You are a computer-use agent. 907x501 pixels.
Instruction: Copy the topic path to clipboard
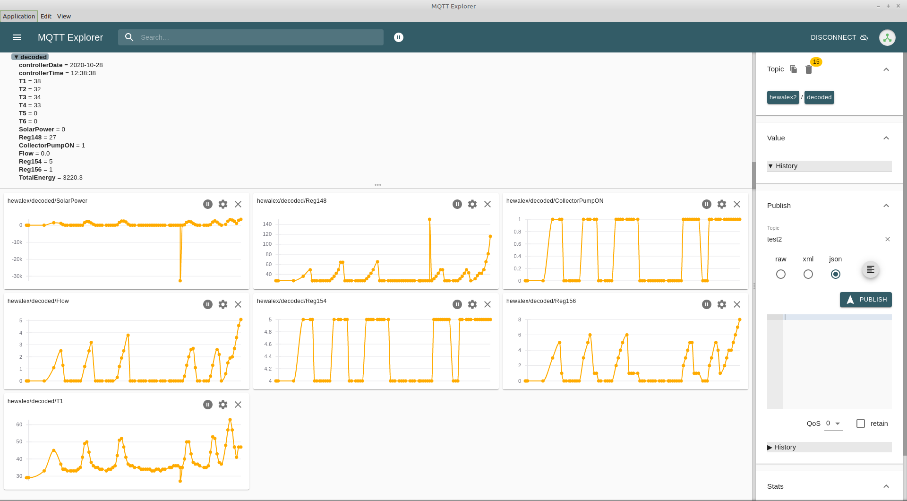794,69
